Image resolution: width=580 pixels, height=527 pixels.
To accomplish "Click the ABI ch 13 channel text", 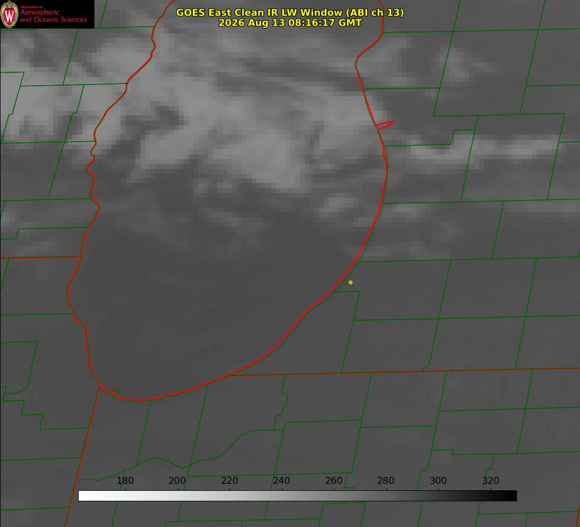I will [x=375, y=12].
